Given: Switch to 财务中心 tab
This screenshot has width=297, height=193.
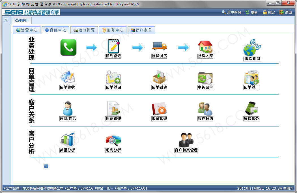Looking at the screenshot, I should 113,30.
